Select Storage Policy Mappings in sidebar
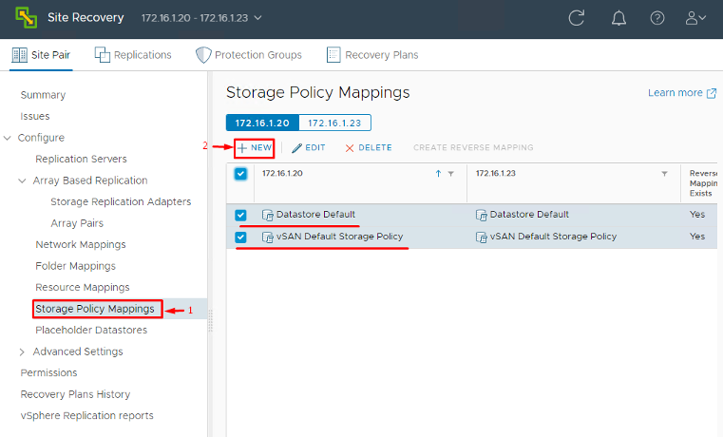The height and width of the screenshot is (437, 723). (x=95, y=309)
